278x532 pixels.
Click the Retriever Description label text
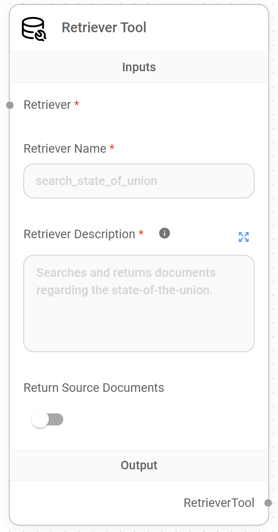(79, 234)
